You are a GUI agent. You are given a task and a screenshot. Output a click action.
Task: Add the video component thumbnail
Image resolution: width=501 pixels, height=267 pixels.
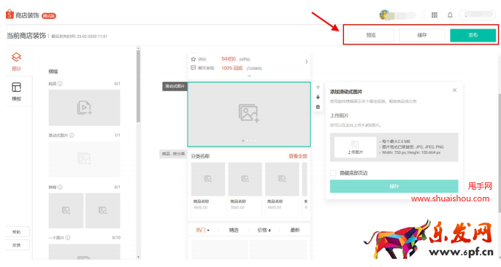(x=85, y=107)
